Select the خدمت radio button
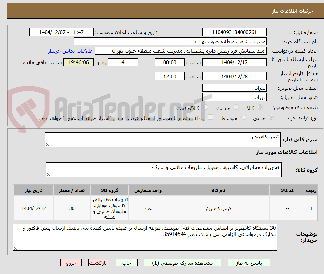 (236, 107)
